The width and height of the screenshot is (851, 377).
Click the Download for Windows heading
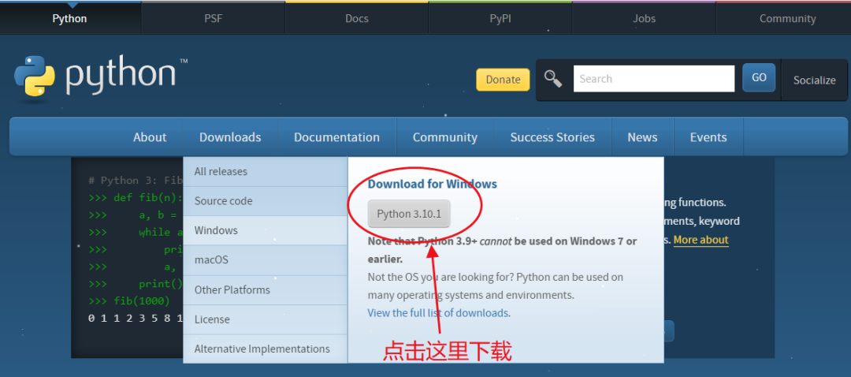coord(432,184)
